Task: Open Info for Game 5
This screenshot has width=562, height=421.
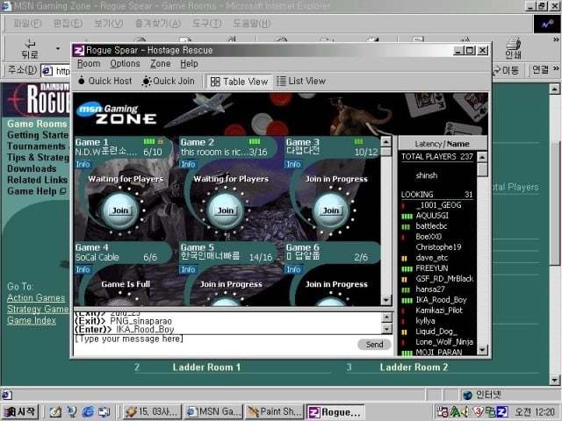Action: click(188, 269)
